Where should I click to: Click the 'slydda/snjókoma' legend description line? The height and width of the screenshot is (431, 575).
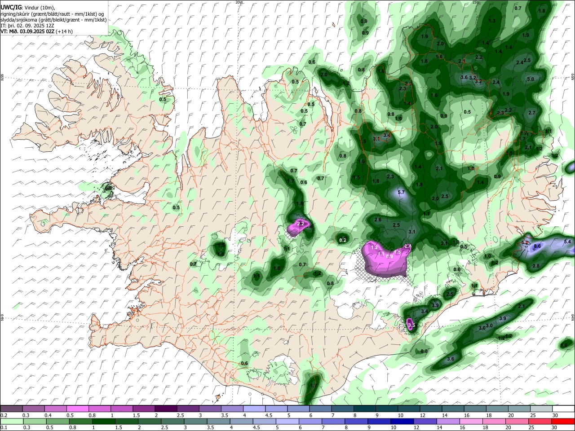click(53, 20)
